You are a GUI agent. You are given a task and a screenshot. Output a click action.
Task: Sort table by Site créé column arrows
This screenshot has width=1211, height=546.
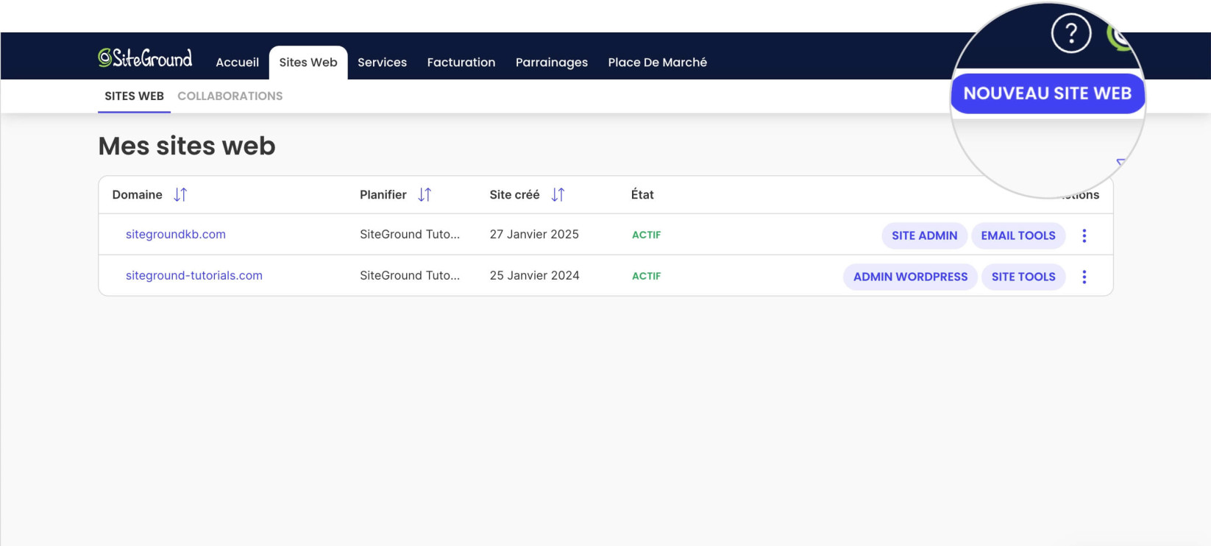tap(558, 195)
